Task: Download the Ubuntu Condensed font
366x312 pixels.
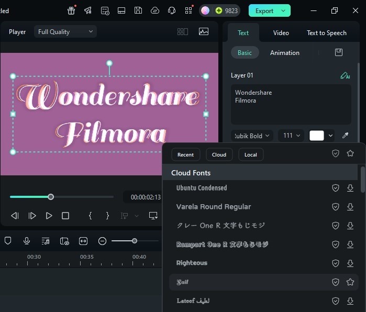Action: (350, 188)
